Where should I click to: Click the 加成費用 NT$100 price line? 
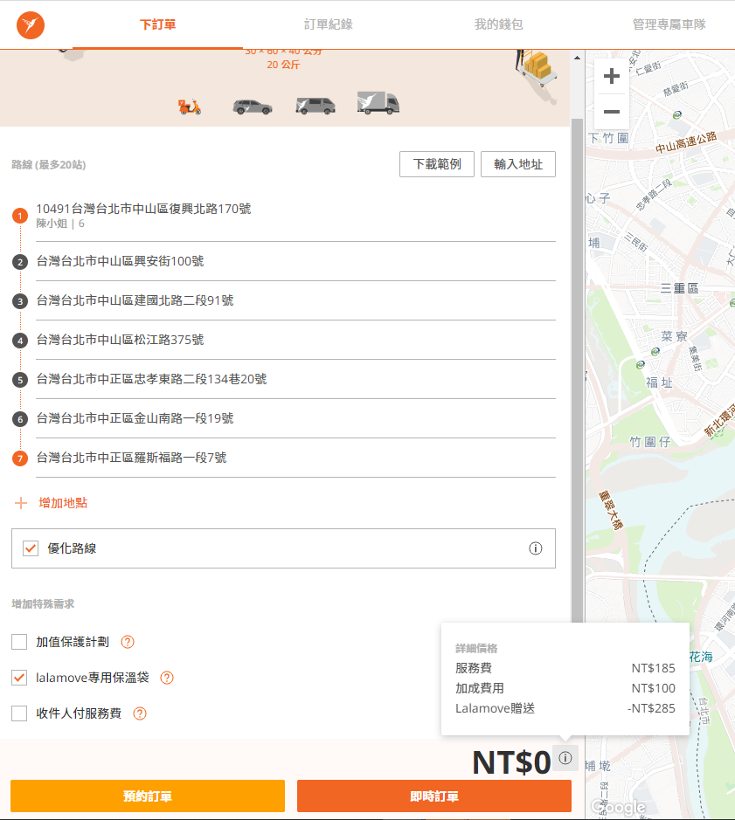pos(565,688)
